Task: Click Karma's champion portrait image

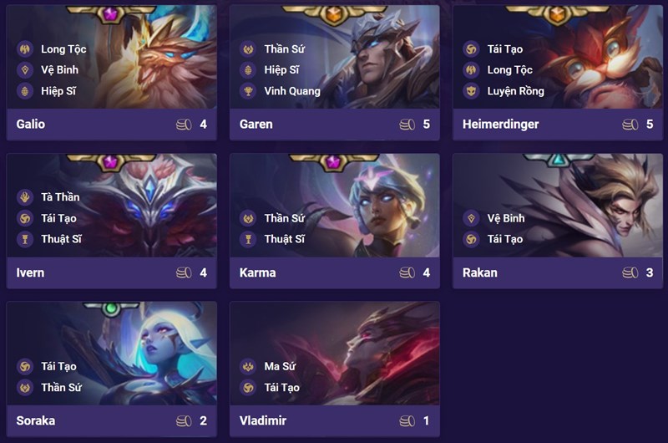Action: point(335,206)
